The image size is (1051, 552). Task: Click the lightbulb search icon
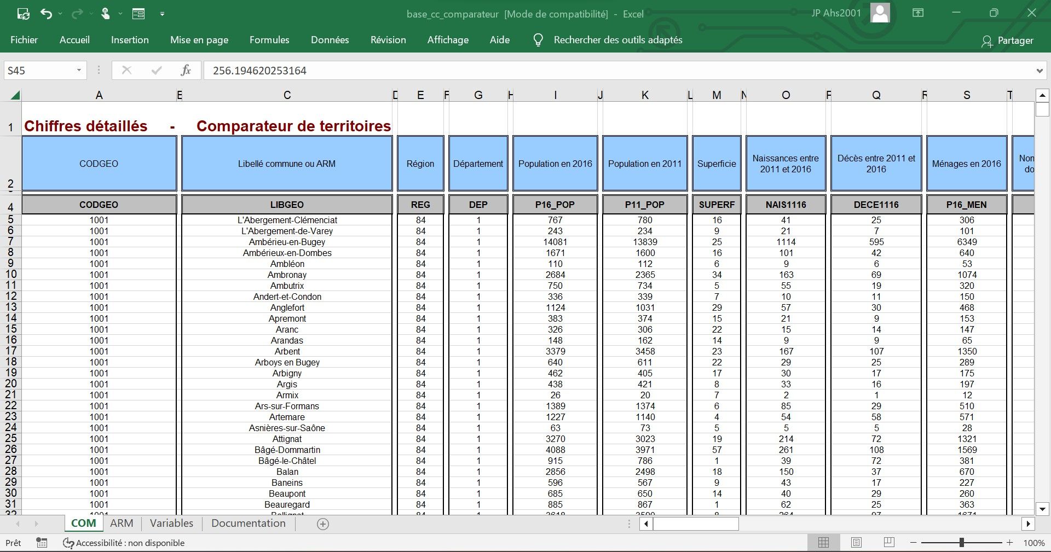coord(538,40)
